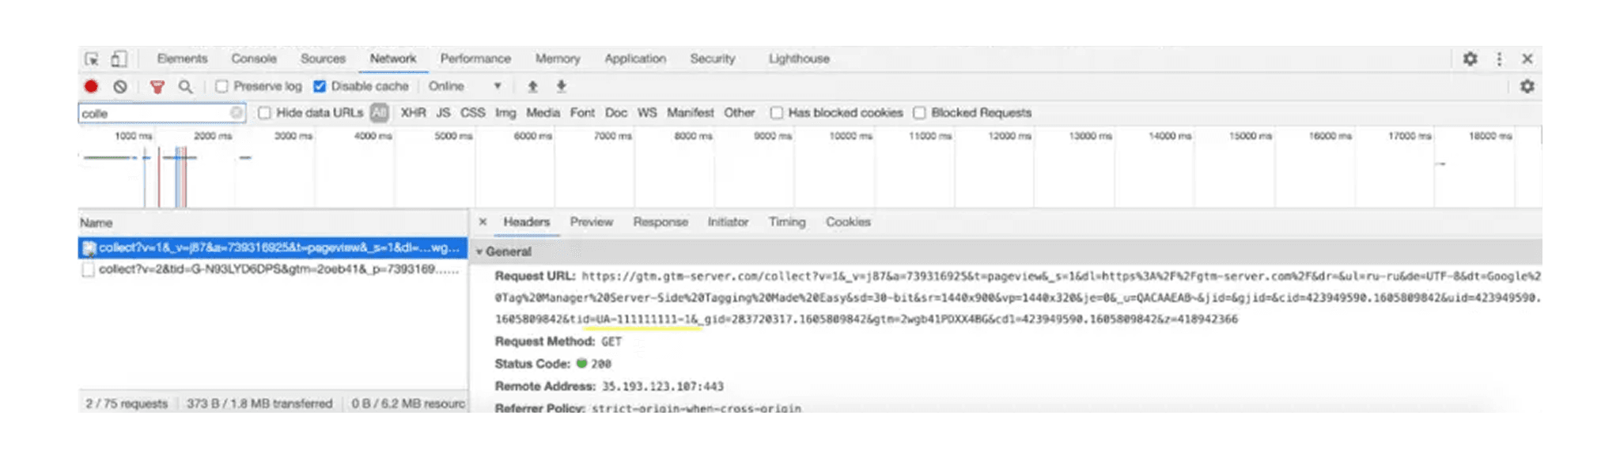Click the filter text field containing 'colle'
This screenshot has height=457, width=1620.
[x=154, y=114]
